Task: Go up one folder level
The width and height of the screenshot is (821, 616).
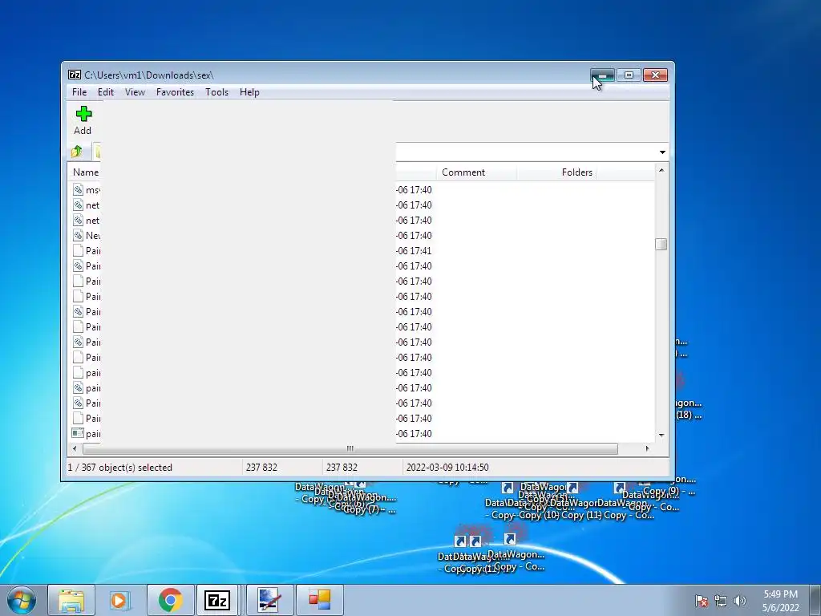Action: tap(77, 152)
